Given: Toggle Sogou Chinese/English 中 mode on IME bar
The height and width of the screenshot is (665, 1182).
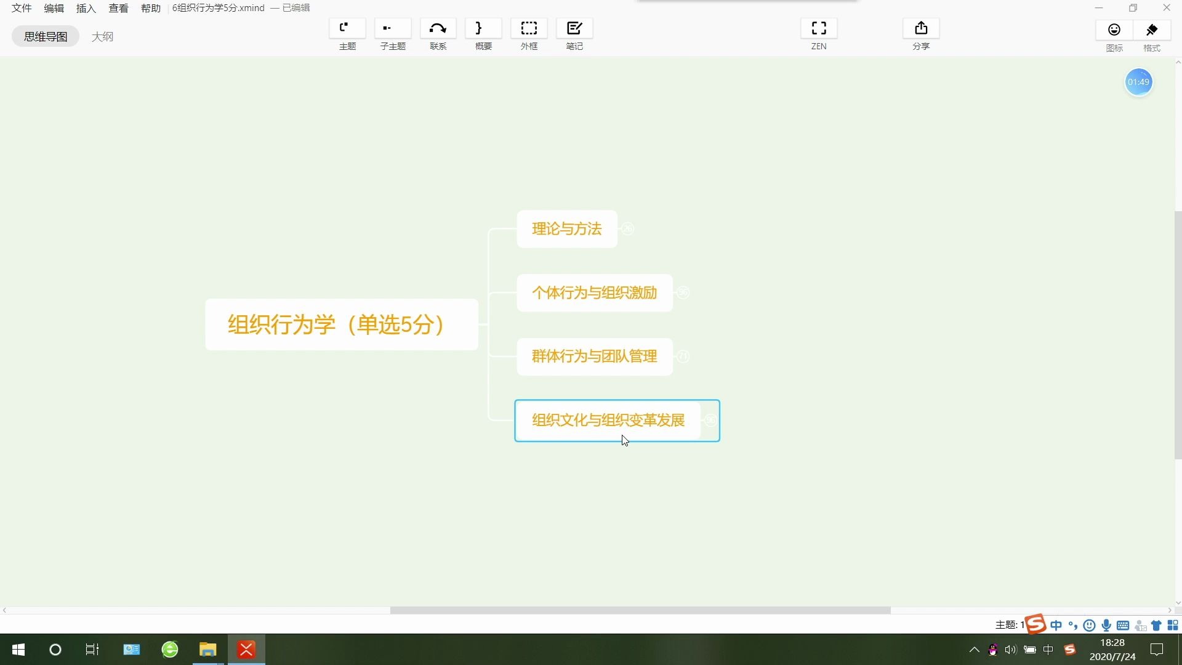Looking at the screenshot, I should tap(1056, 626).
